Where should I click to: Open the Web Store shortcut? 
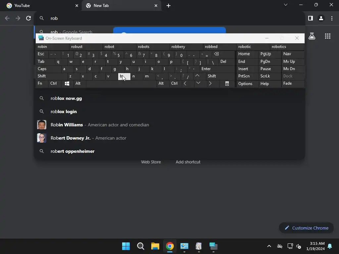(151, 162)
